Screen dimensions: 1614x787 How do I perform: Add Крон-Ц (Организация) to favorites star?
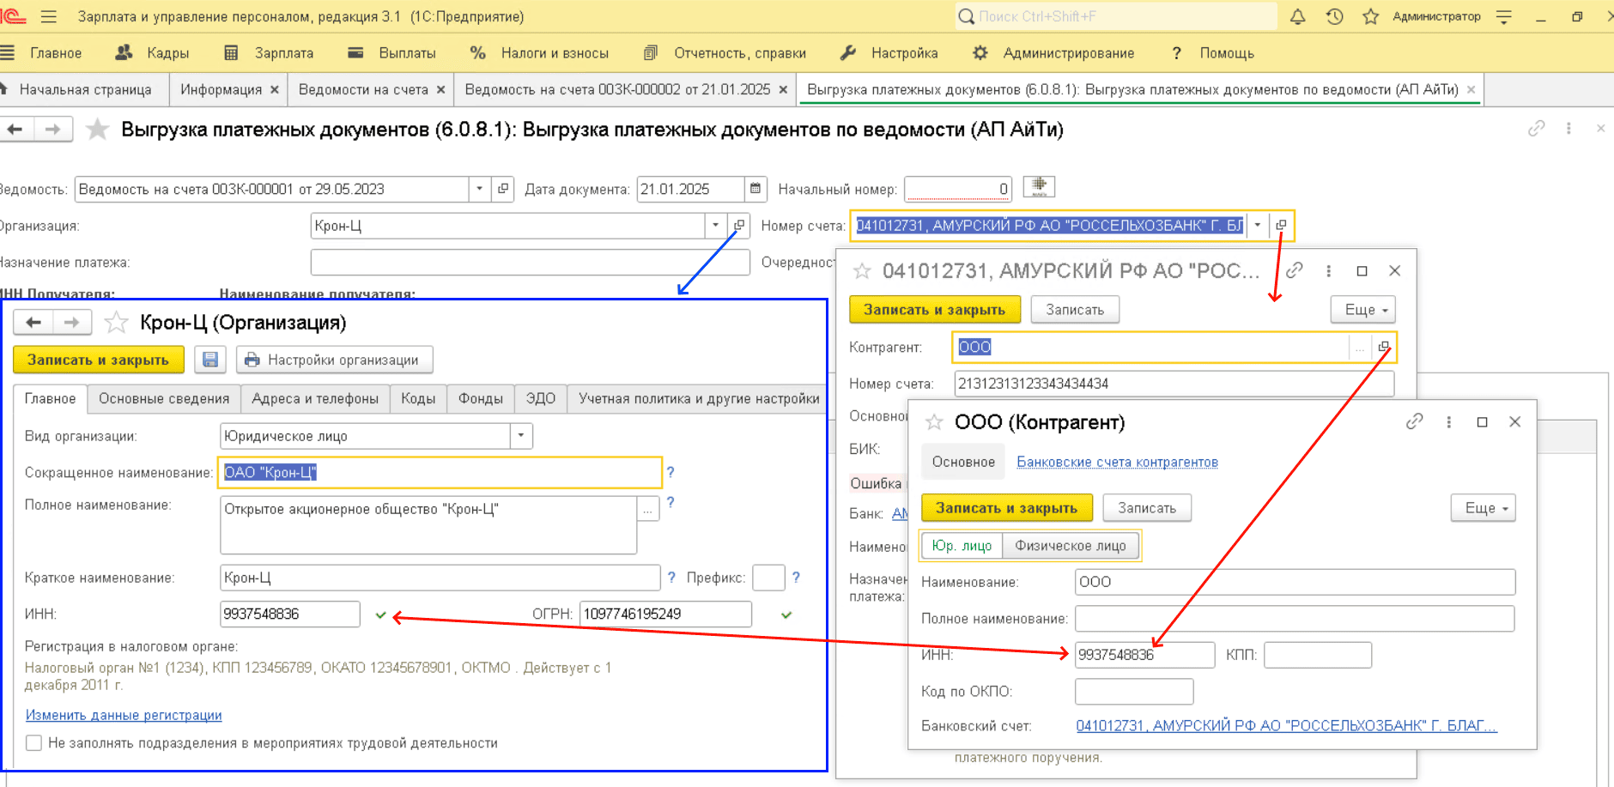[x=116, y=323]
